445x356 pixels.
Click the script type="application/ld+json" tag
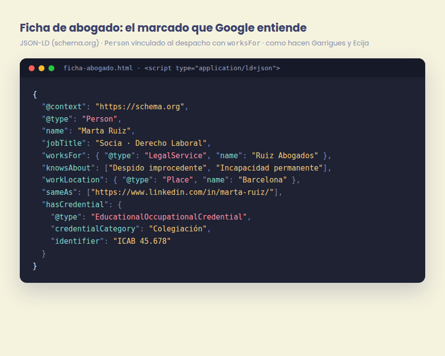pos(212,68)
